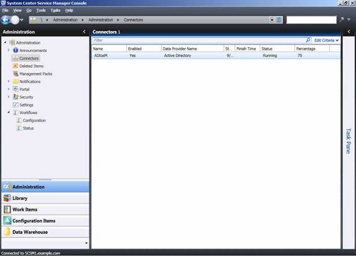The height and width of the screenshot is (256, 356).
Task: Click the Management Packs icon
Action: click(x=16, y=74)
